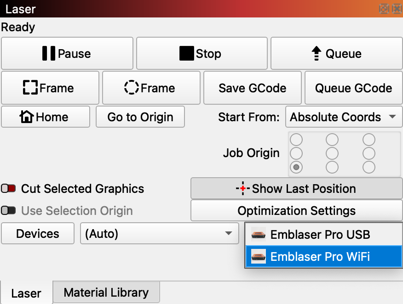Click the rectangular Frame button
403x304 pixels.
click(50, 88)
